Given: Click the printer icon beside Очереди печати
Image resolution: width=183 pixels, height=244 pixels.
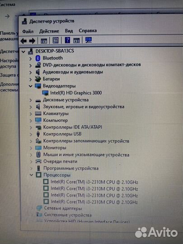Looking at the screenshot, I should pos(38,161).
